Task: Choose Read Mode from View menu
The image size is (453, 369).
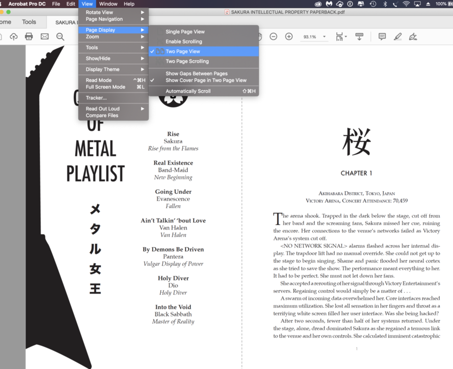Action: [114, 80]
